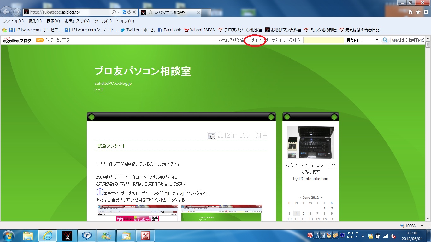Click the ANAおトク情報【PR】 link
The height and width of the screenshot is (242, 431).
tap(408, 40)
